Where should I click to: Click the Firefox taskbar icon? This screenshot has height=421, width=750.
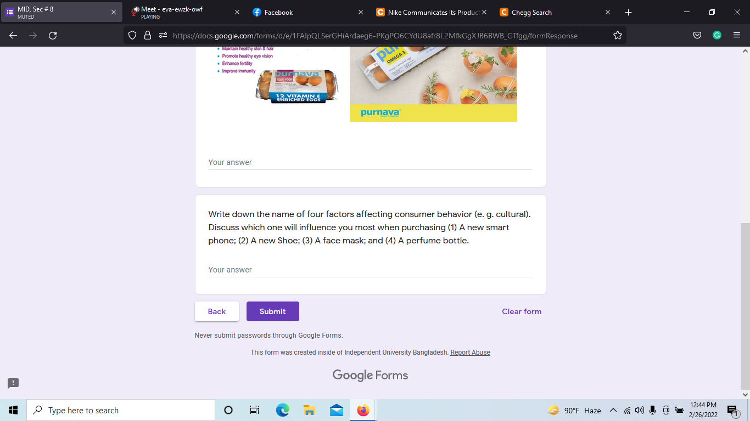[x=363, y=410]
